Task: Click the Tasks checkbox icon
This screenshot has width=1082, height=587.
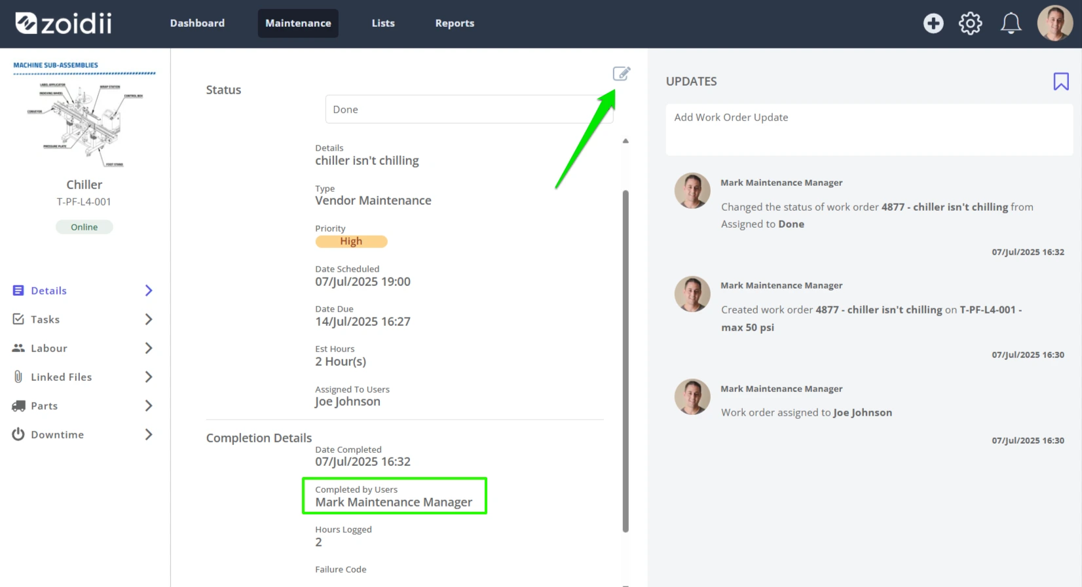Action: click(18, 319)
